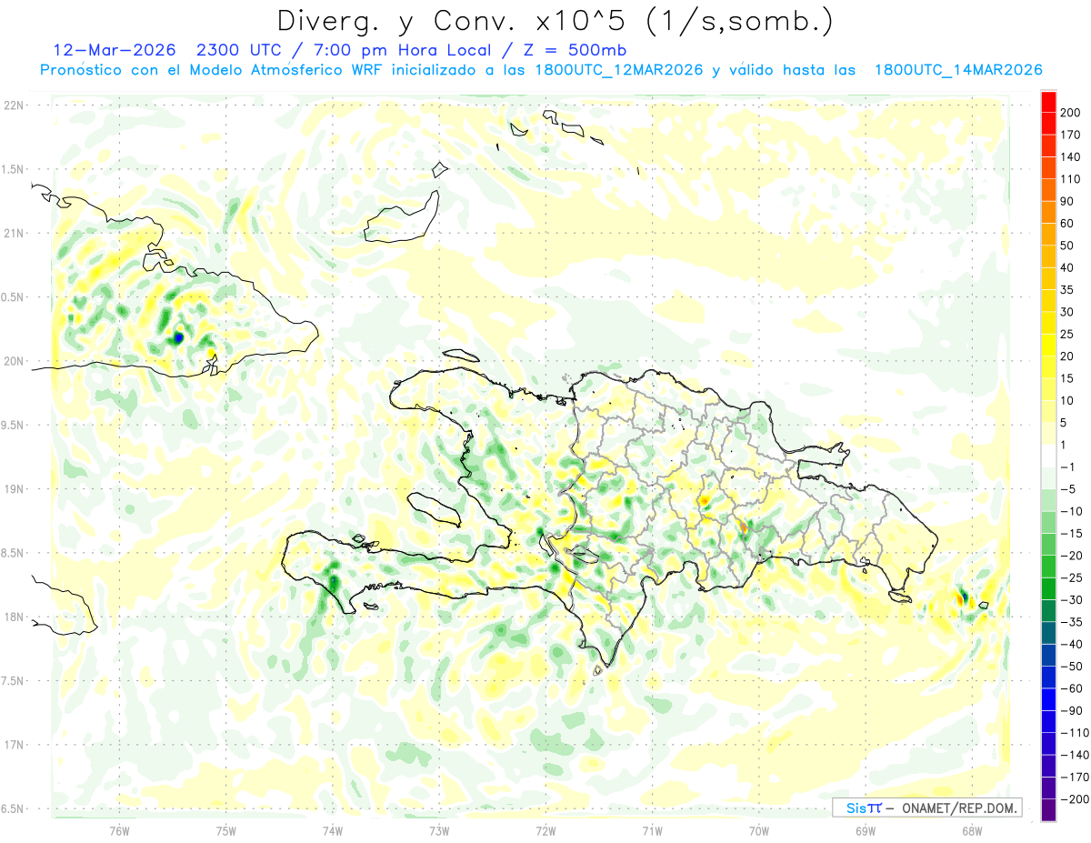Click the '-1' colorbar label

[1069, 467]
